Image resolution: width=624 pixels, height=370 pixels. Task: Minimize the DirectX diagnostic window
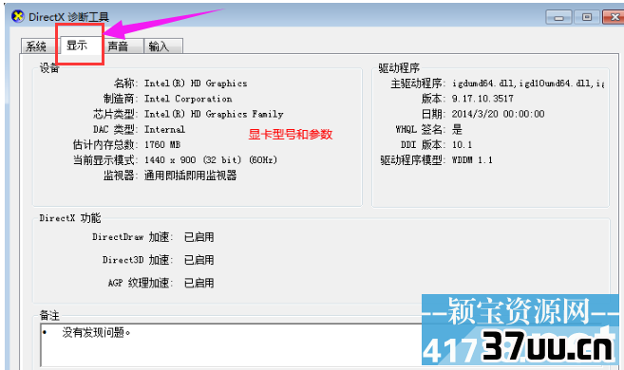[558, 17]
